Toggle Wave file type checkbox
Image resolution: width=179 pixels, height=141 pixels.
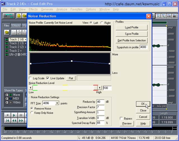(x=7, y=95)
